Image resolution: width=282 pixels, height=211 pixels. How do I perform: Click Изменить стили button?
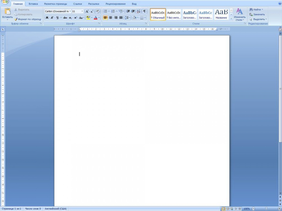[240, 15]
